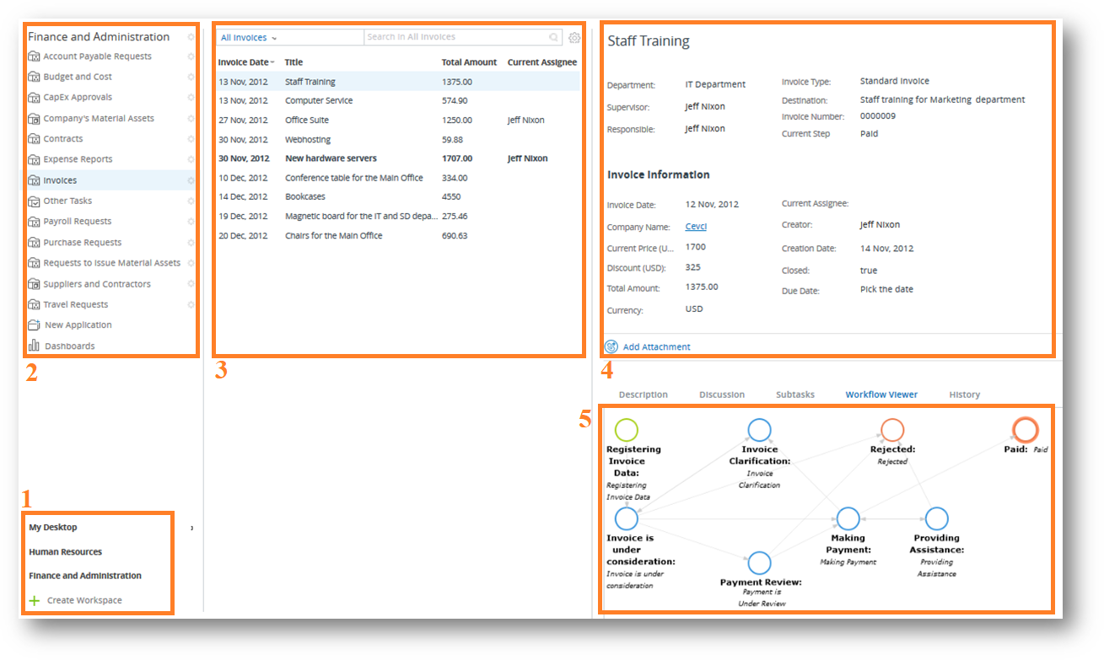Select the New hardware servers invoice row
The height and width of the screenshot is (660, 1104).
(331, 158)
